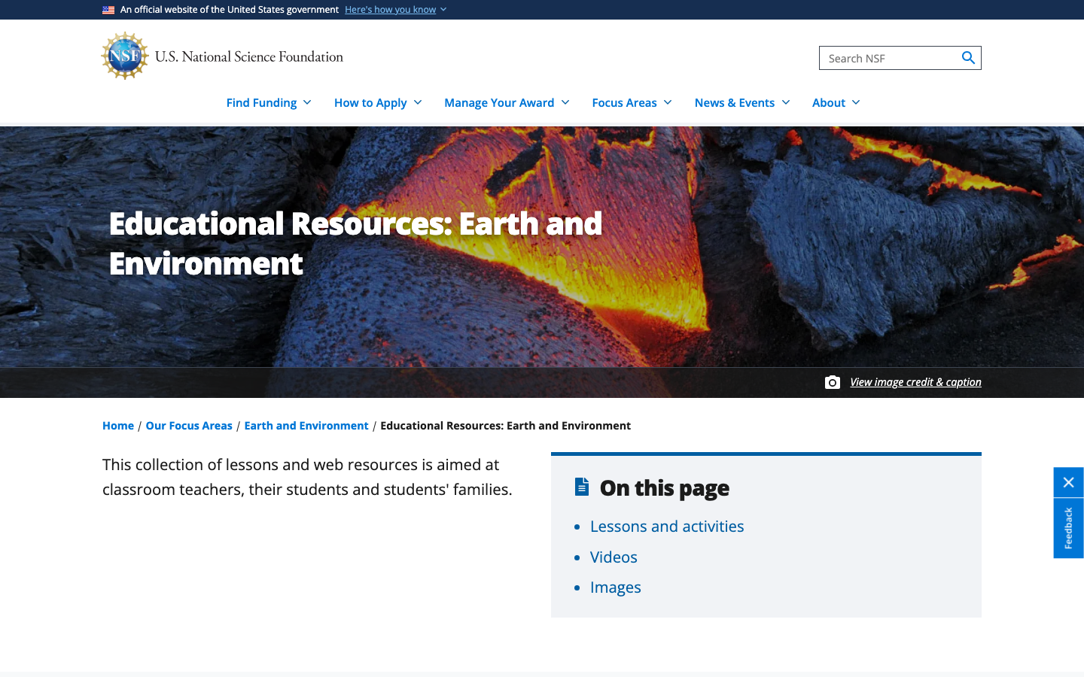
Task: Click the document icon beside On this page
Action: click(x=582, y=487)
